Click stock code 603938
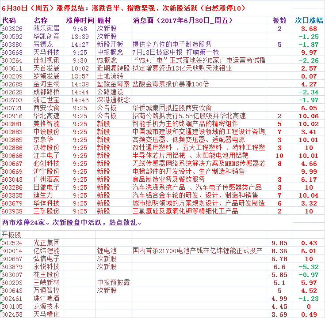Screen dimensions: 325x318 (x=16, y=211)
